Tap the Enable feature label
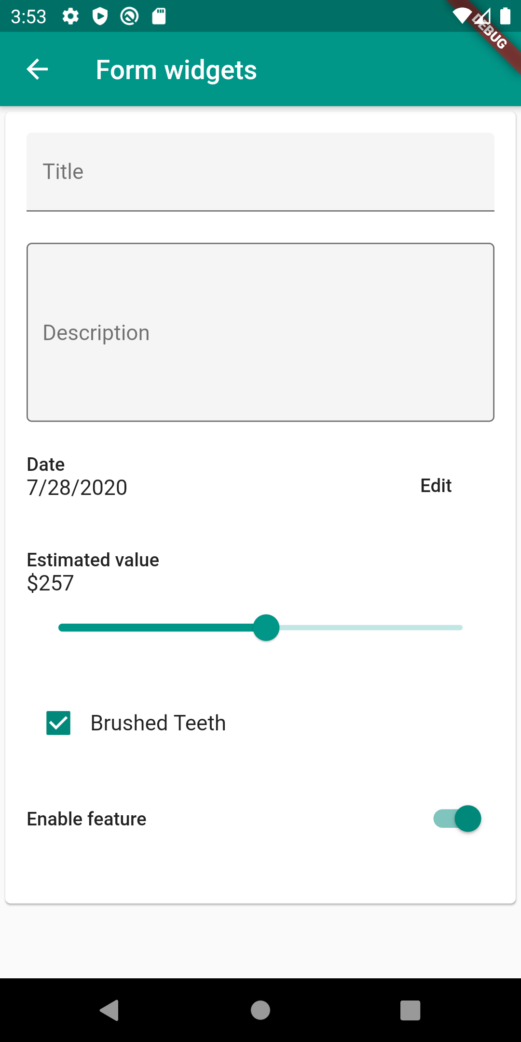Image resolution: width=521 pixels, height=1042 pixels. (87, 819)
